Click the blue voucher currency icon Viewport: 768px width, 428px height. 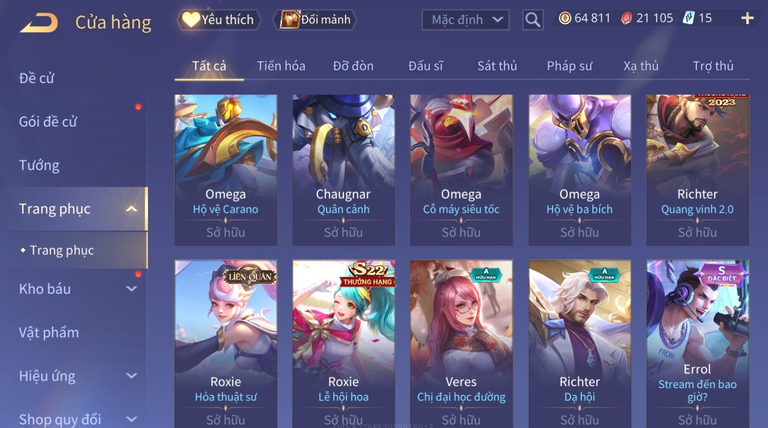(689, 18)
